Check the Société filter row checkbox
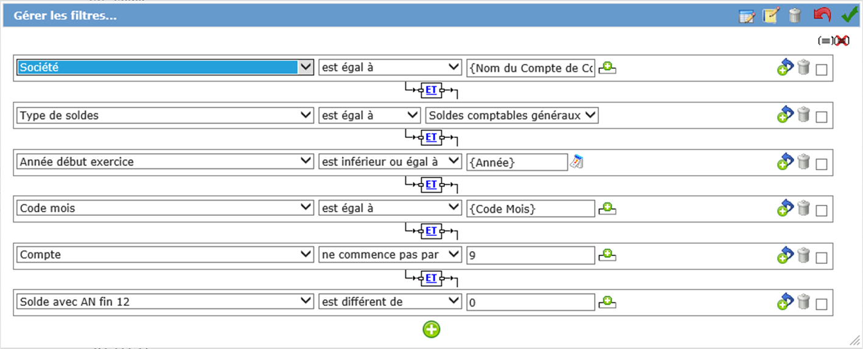 click(821, 69)
